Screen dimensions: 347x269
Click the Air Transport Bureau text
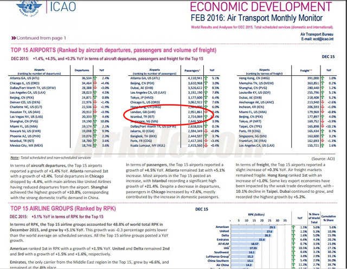tap(317, 34)
